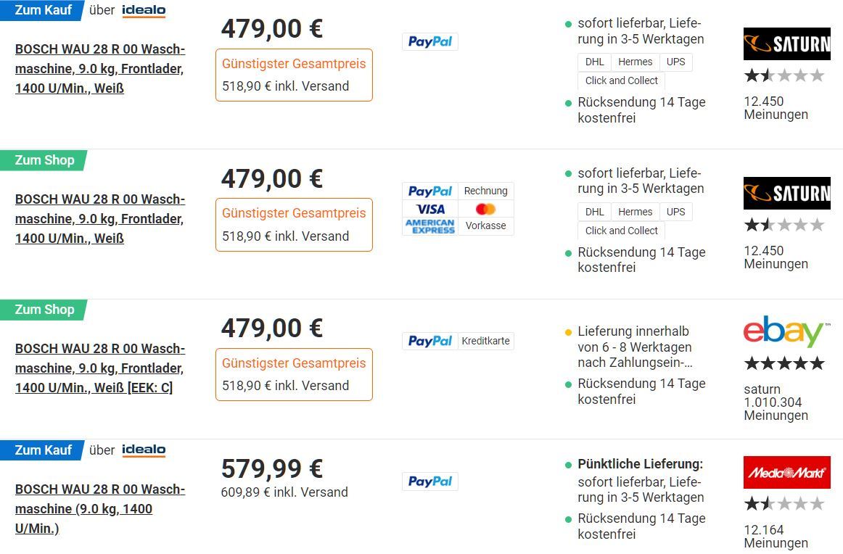
Task: Click the first blue 'Zum Kauf' badge
Action: tap(42, 10)
